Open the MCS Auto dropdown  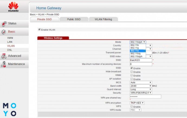click(x=141, y=82)
